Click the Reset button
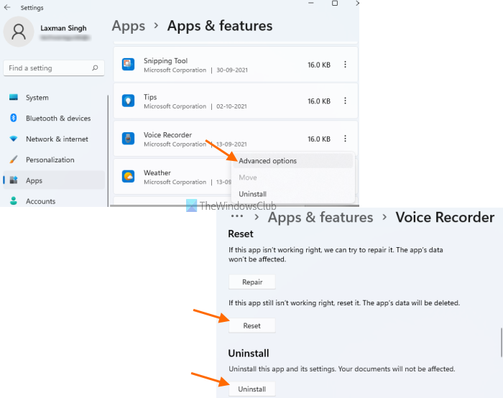 click(251, 325)
